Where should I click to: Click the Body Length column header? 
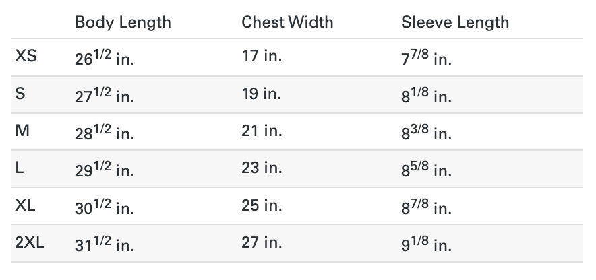[x=123, y=22]
